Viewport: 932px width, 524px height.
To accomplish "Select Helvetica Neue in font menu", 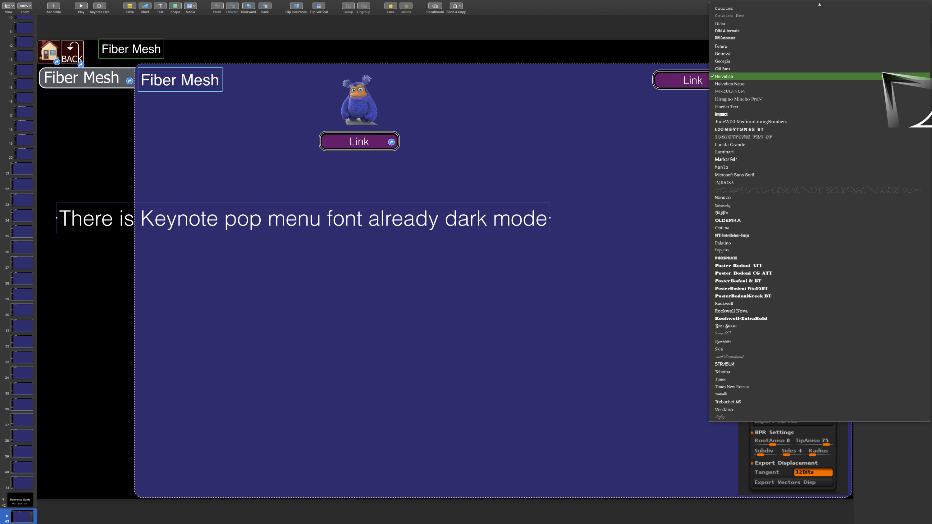I will tap(819, 84).
